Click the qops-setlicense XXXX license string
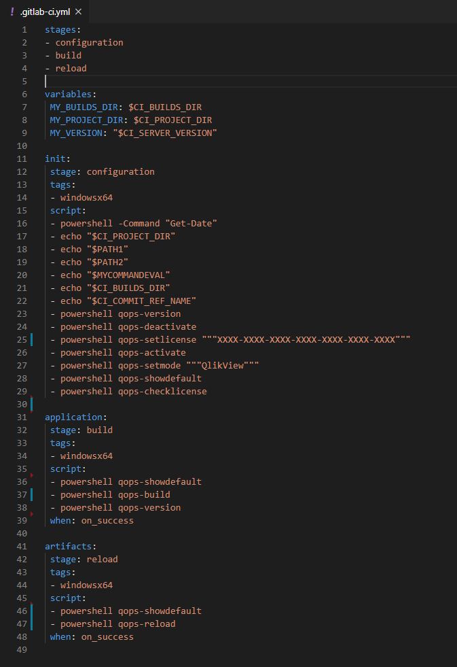 click(x=306, y=339)
